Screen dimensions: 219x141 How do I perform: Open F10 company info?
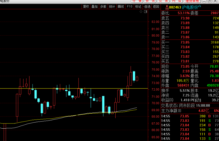coord(129,6)
